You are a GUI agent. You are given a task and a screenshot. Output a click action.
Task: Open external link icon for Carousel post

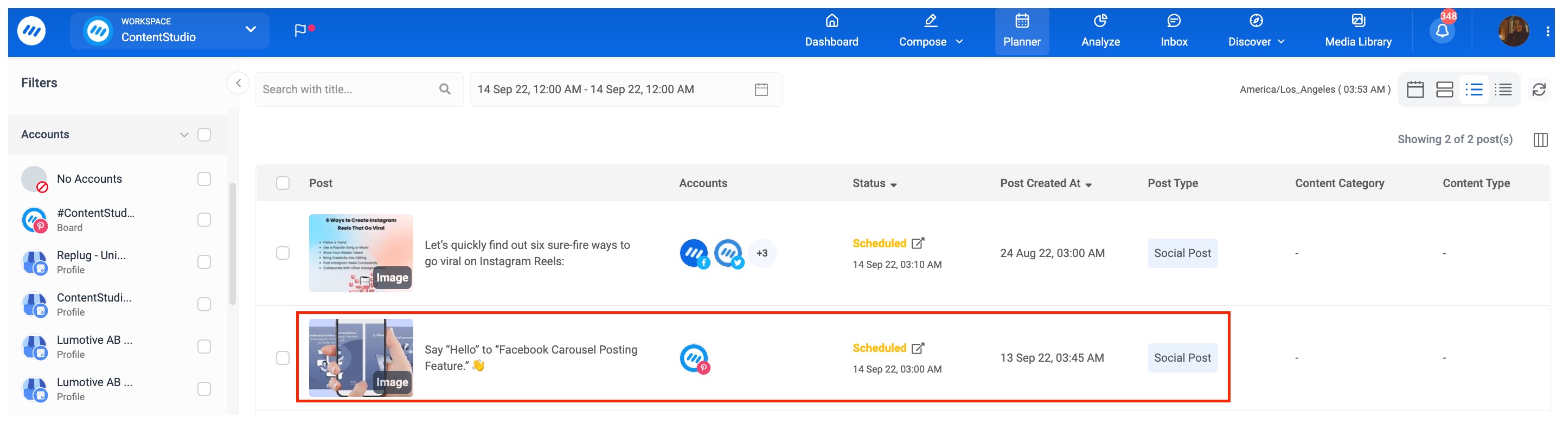point(918,348)
